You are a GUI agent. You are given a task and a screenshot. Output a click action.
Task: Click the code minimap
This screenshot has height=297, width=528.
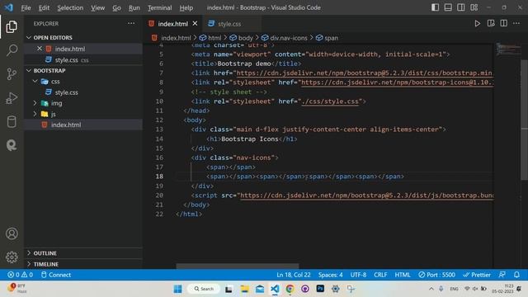pyautogui.click(x=507, y=49)
